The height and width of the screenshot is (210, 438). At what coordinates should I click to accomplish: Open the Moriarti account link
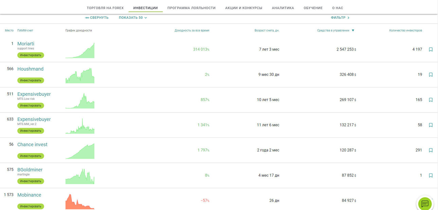(26, 44)
